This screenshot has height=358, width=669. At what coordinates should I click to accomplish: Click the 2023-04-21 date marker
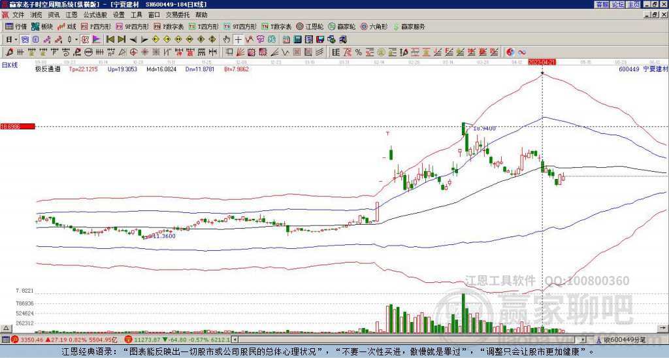coord(542,62)
